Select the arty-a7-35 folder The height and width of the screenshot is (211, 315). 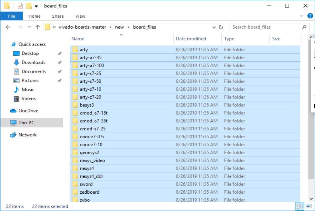pyautogui.click(x=185, y=57)
